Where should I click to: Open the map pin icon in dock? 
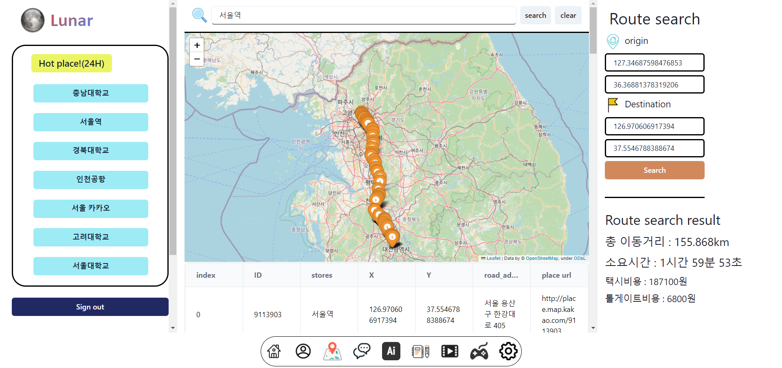pyautogui.click(x=332, y=351)
